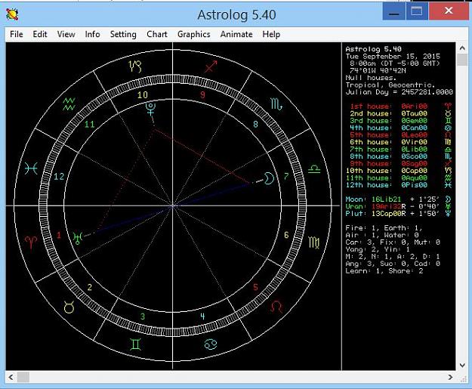Open the Help menu
The image size is (472, 389).
pyautogui.click(x=271, y=34)
